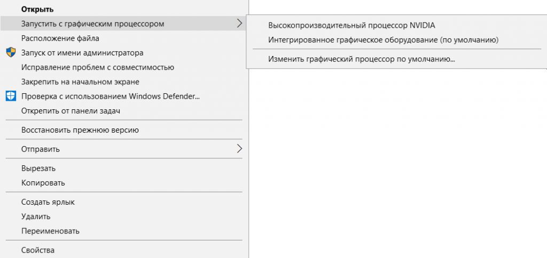Click "Открепить от панели задач"
Viewport: 547px width, 258px height.
coord(70,111)
